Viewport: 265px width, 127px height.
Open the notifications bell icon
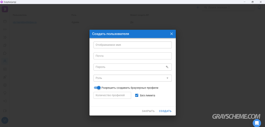coord(259,7)
